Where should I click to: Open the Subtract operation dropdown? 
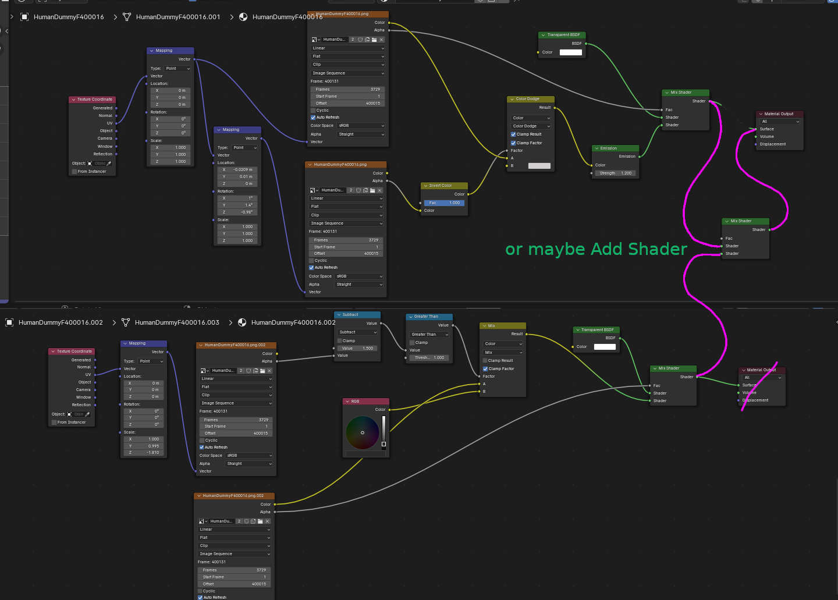[x=357, y=332]
